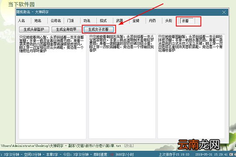
Task: Click inside the middle result text box
Action: click(x=122, y=86)
